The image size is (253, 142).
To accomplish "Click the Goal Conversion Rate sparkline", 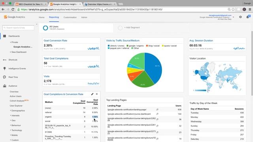I will pyautogui.click(x=93, y=48).
